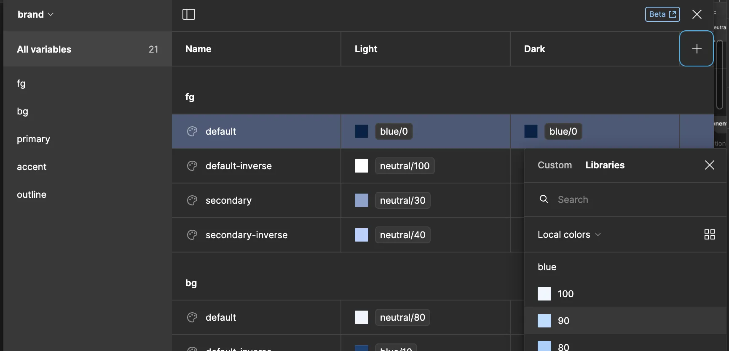Click the palette icon beside secondary
This screenshot has height=351, width=729.
(x=192, y=200)
